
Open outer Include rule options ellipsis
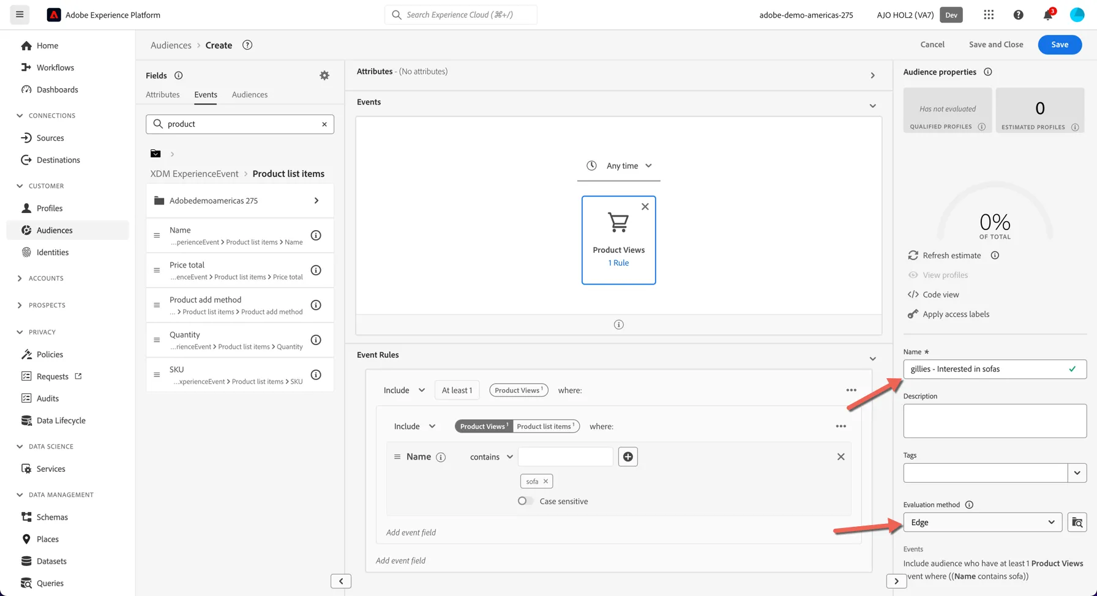851,390
